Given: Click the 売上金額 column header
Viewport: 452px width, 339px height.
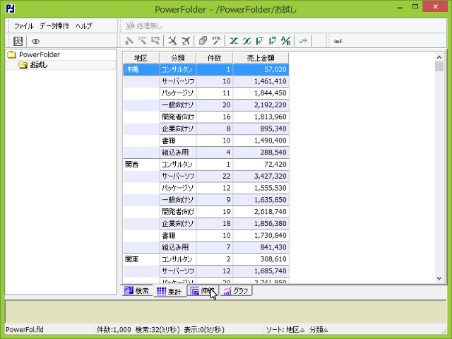Looking at the screenshot, I should click(261, 58).
